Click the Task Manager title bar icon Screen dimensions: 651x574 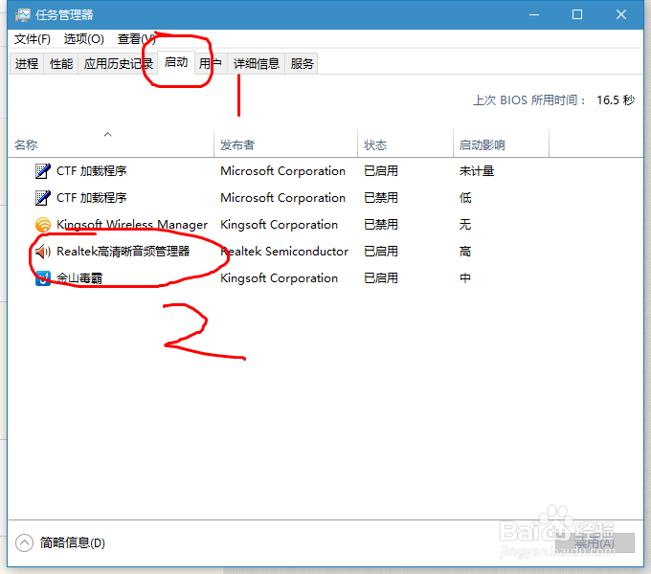(22, 15)
